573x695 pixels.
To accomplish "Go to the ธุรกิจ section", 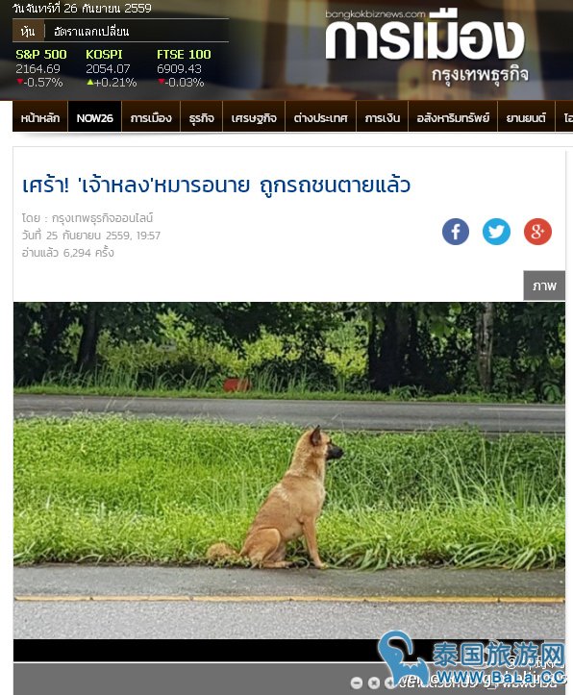I will 201,117.
